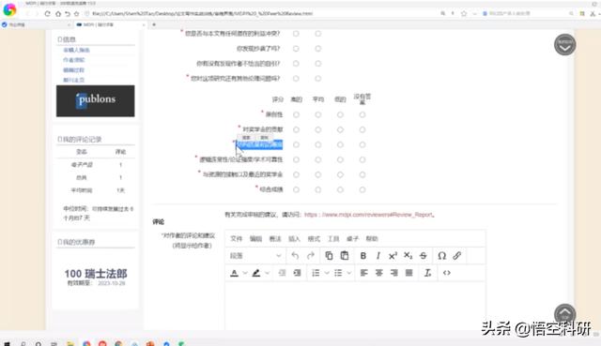The height and width of the screenshot is (346, 601).
Task: Decrease indent in the editor
Action: (x=282, y=273)
